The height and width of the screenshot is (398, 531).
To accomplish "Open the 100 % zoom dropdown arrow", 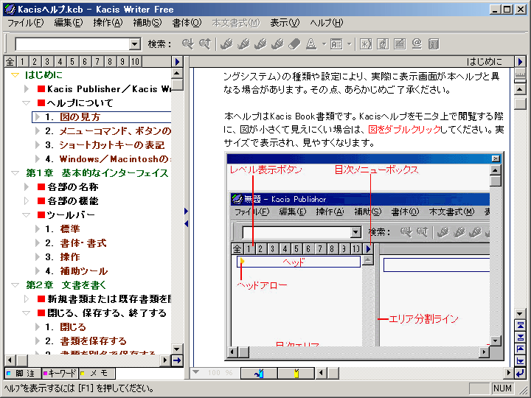I will (195, 372).
